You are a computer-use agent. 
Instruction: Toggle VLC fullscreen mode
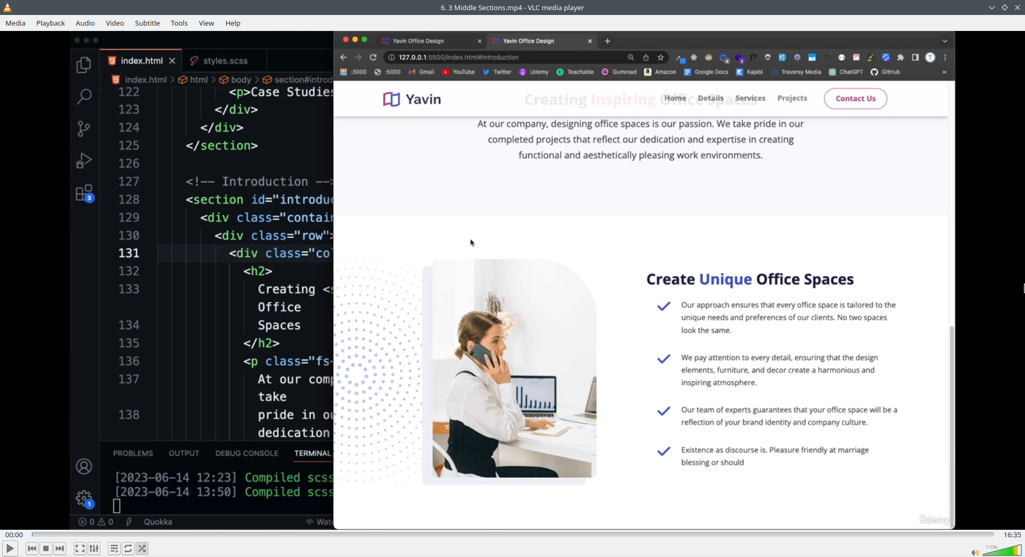coord(80,548)
